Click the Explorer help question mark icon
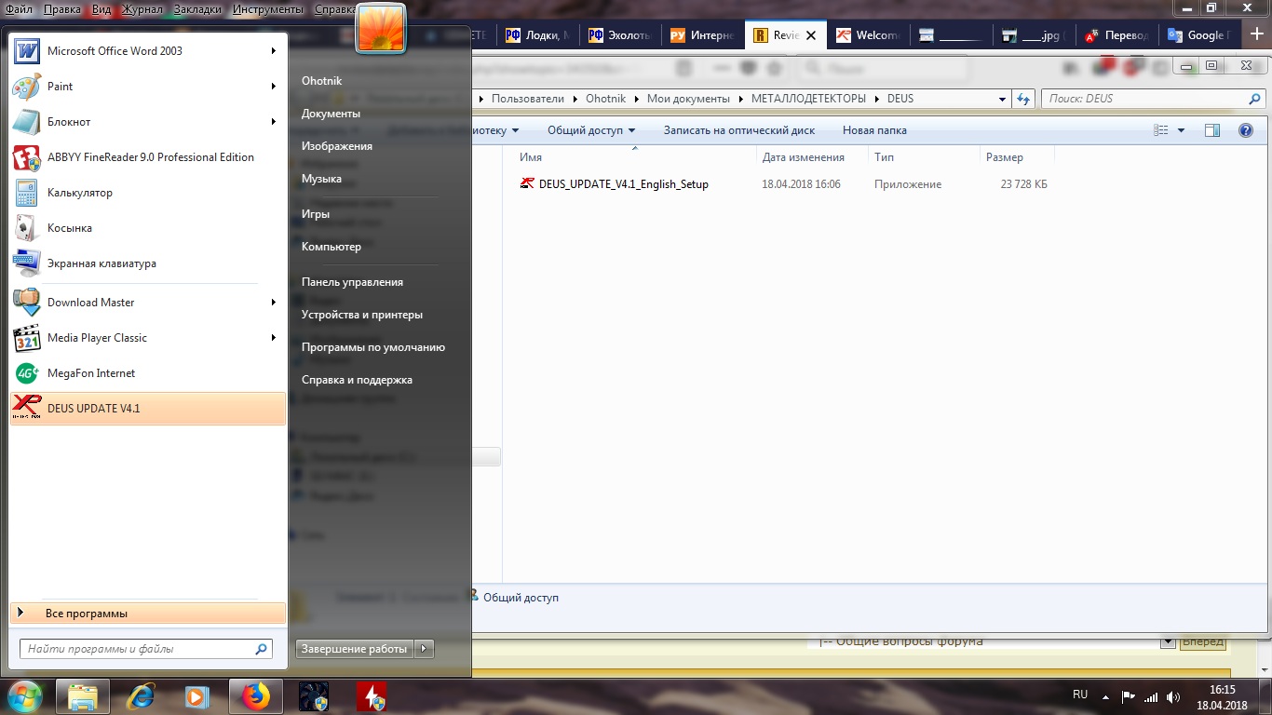Image resolution: width=1272 pixels, height=715 pixels. [1246, 130]
